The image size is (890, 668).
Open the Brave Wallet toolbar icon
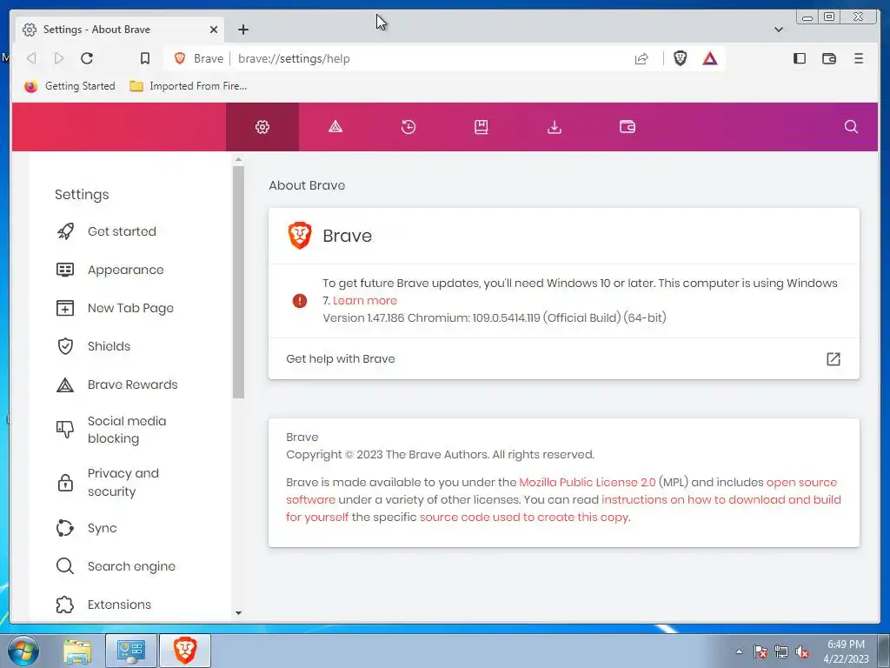828,58
